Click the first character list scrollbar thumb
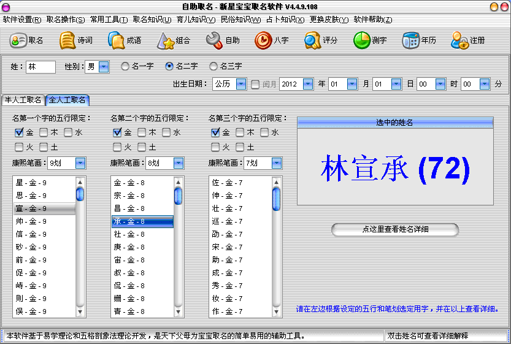511x344 pixels. [x=80, y=194]
